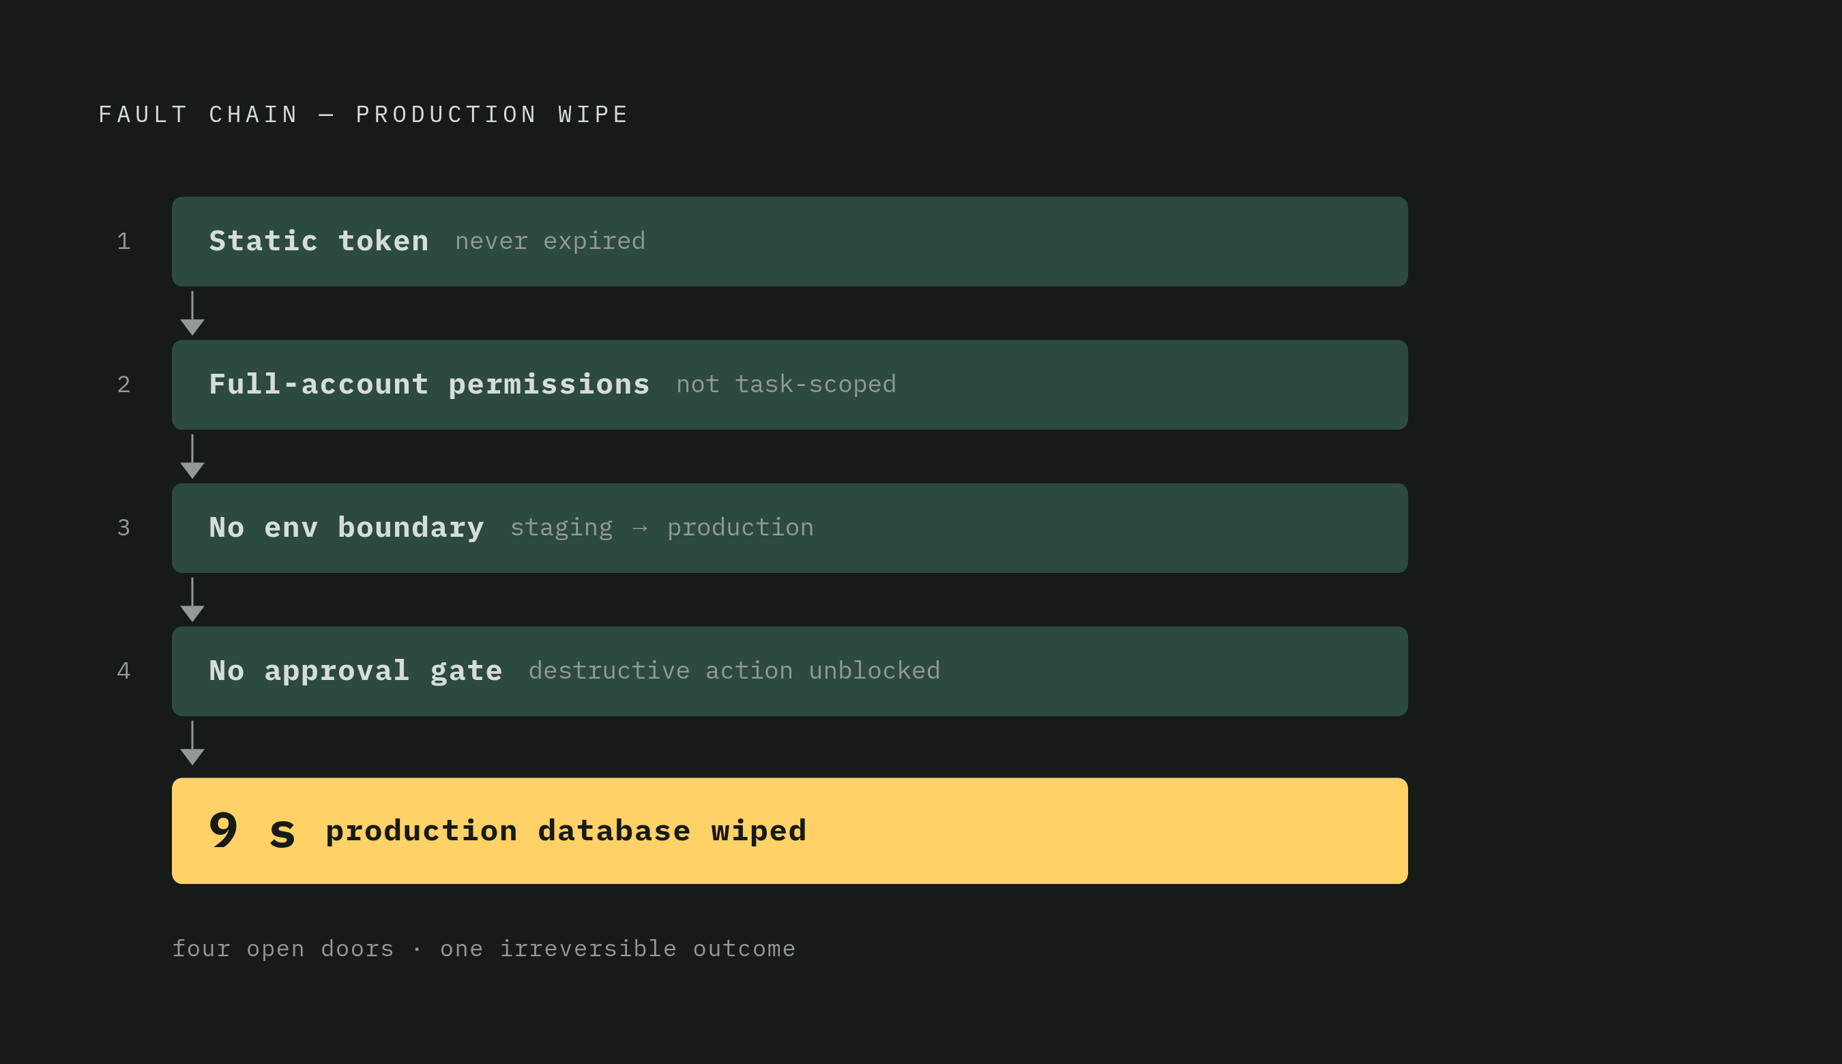Select the 'Full-account permissions' heading

coord(429,385)
